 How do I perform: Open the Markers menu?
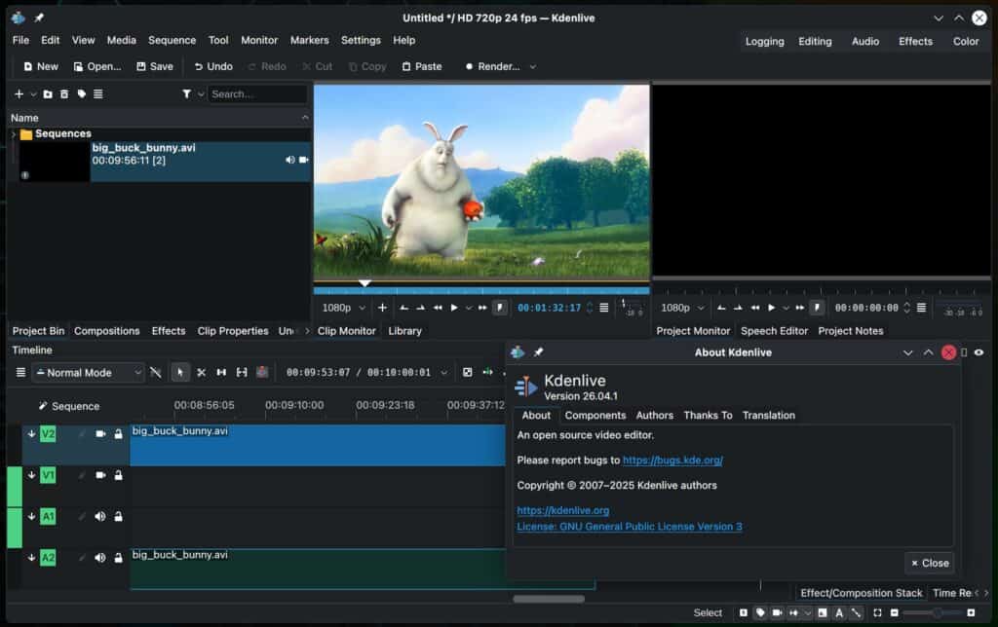tap(309, 40)
